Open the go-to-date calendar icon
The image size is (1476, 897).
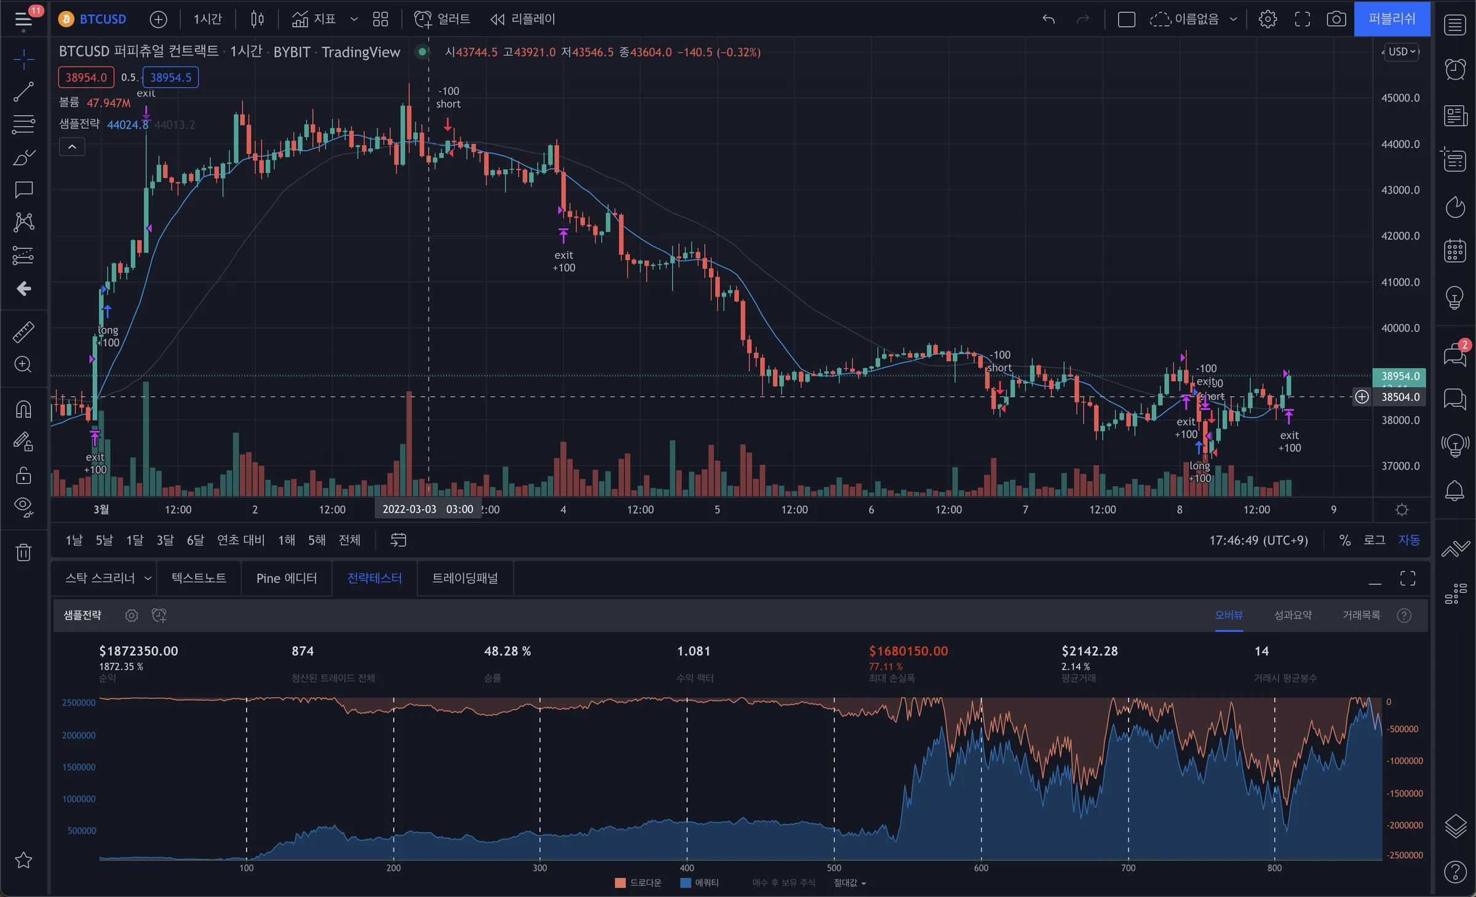399,540
